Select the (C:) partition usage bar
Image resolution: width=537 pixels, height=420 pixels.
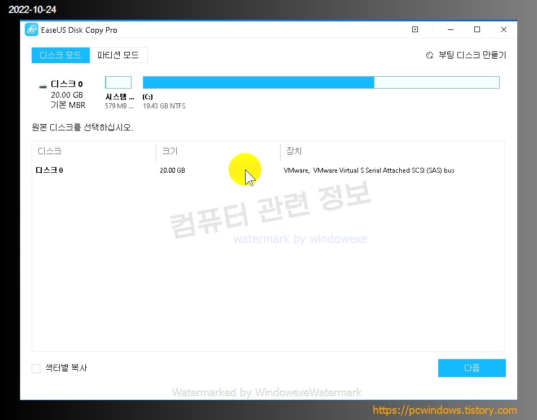[x=321, y=82]
